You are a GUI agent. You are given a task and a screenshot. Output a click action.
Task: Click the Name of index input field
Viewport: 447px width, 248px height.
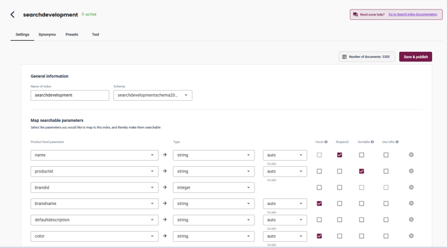tap(70, 95)
